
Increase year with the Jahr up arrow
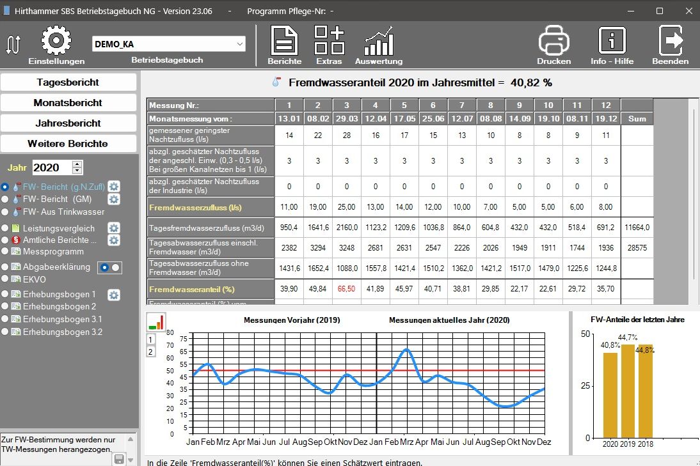point(77,164)
